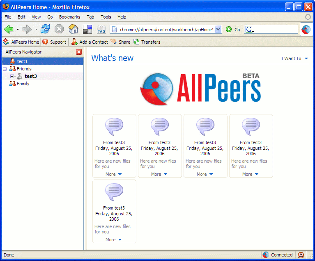Viewport: 315px width, 261px height.
Task: Open the Tab menu
Action: (x=90, y=17)
